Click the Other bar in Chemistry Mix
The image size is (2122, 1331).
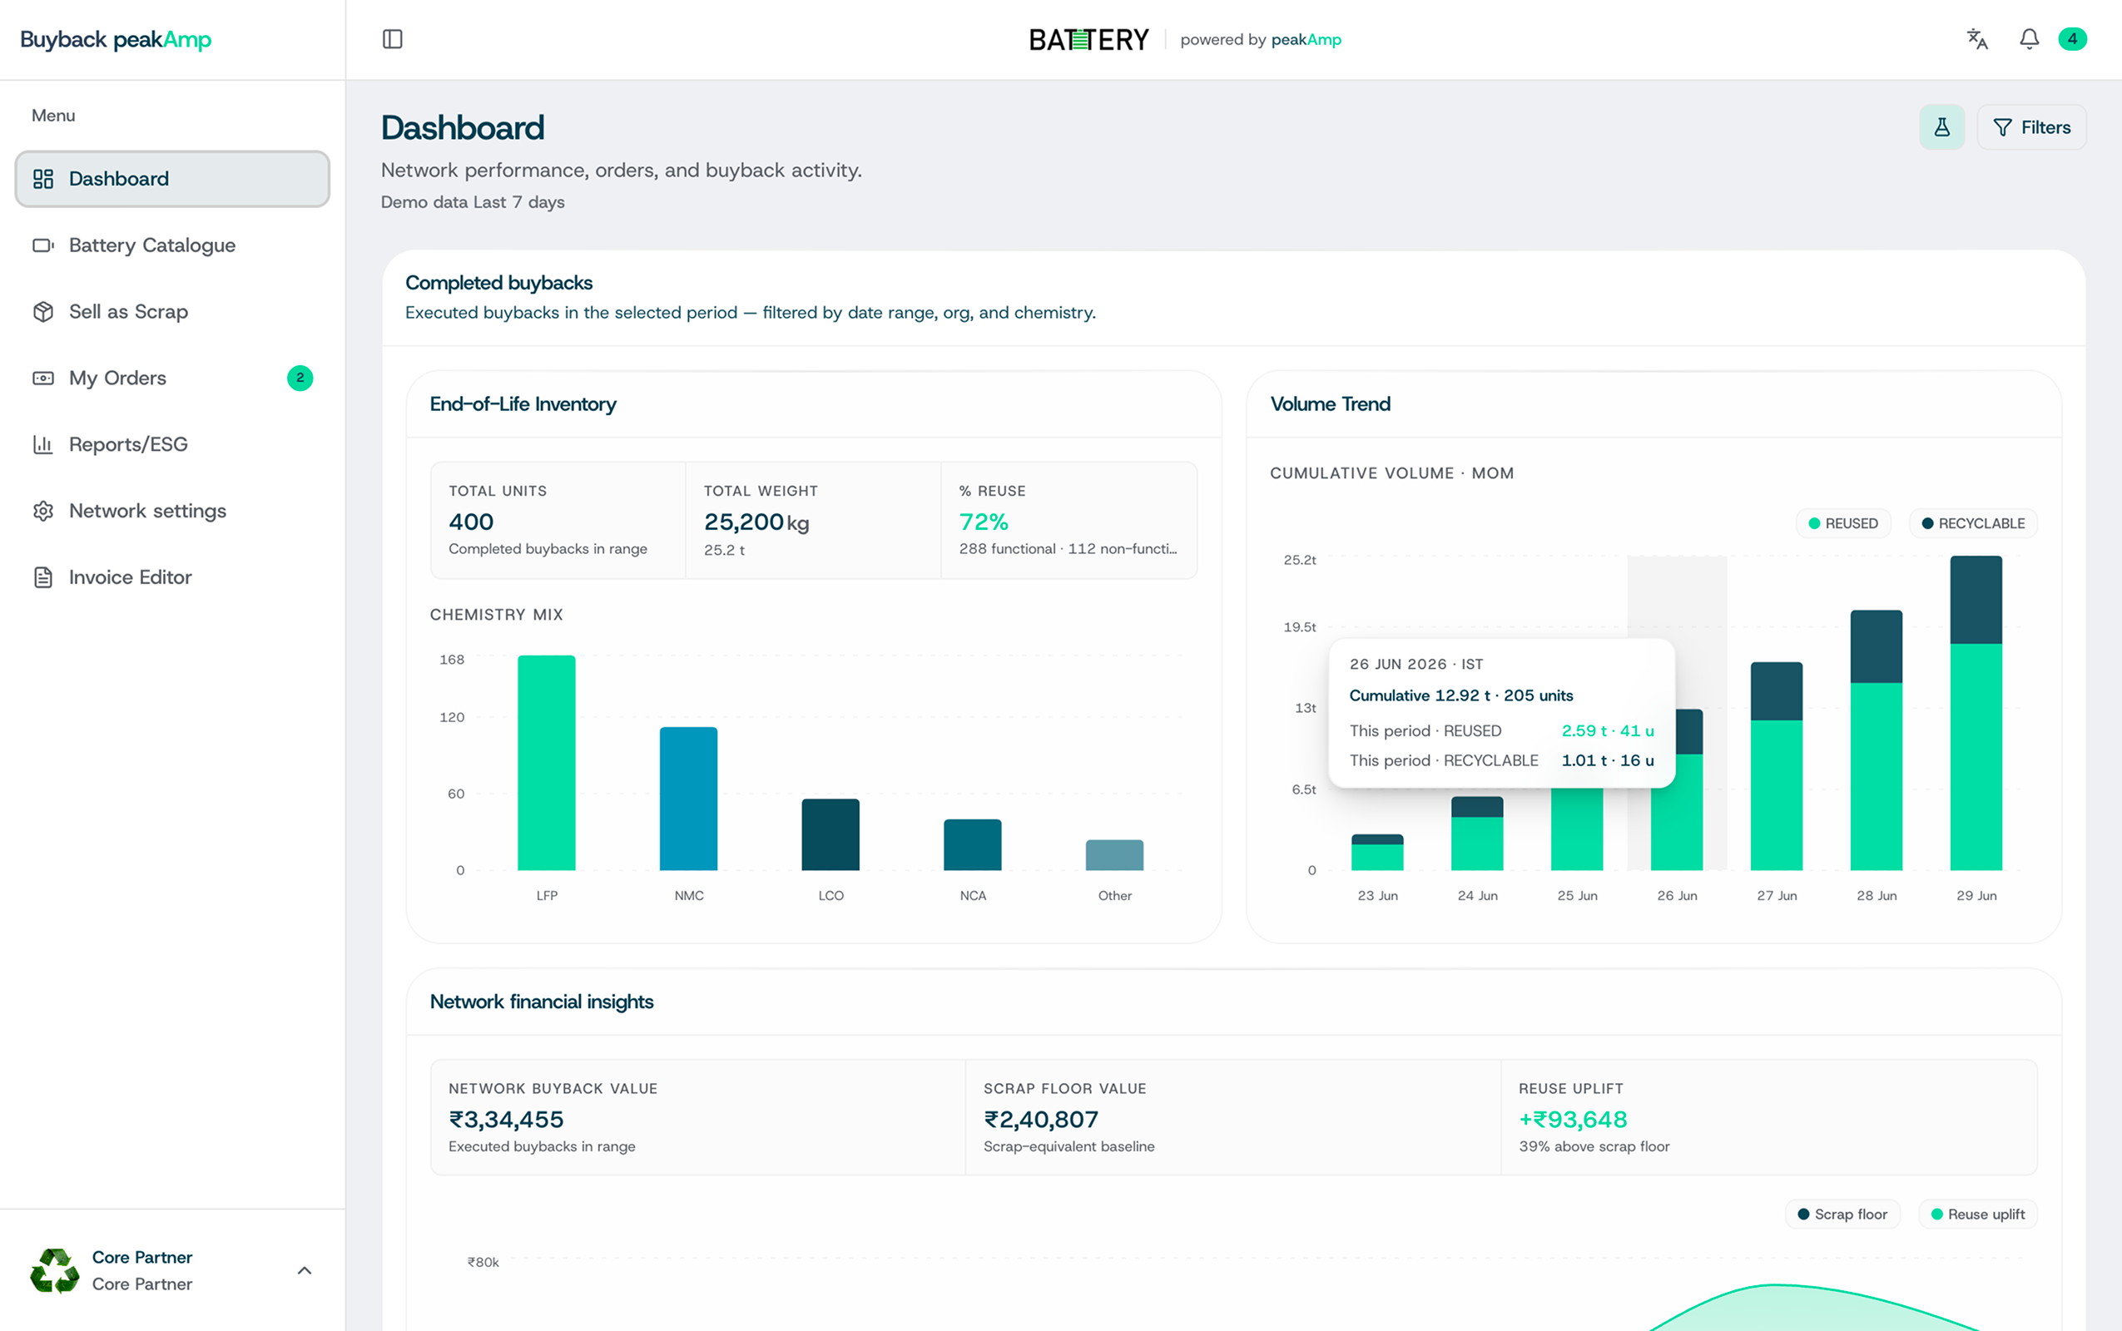1115,855
